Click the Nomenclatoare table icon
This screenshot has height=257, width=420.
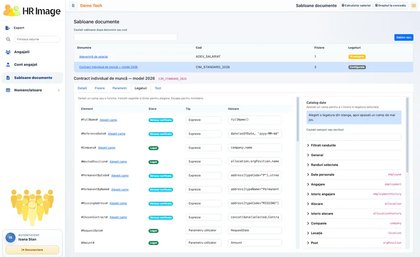point(8,90)
